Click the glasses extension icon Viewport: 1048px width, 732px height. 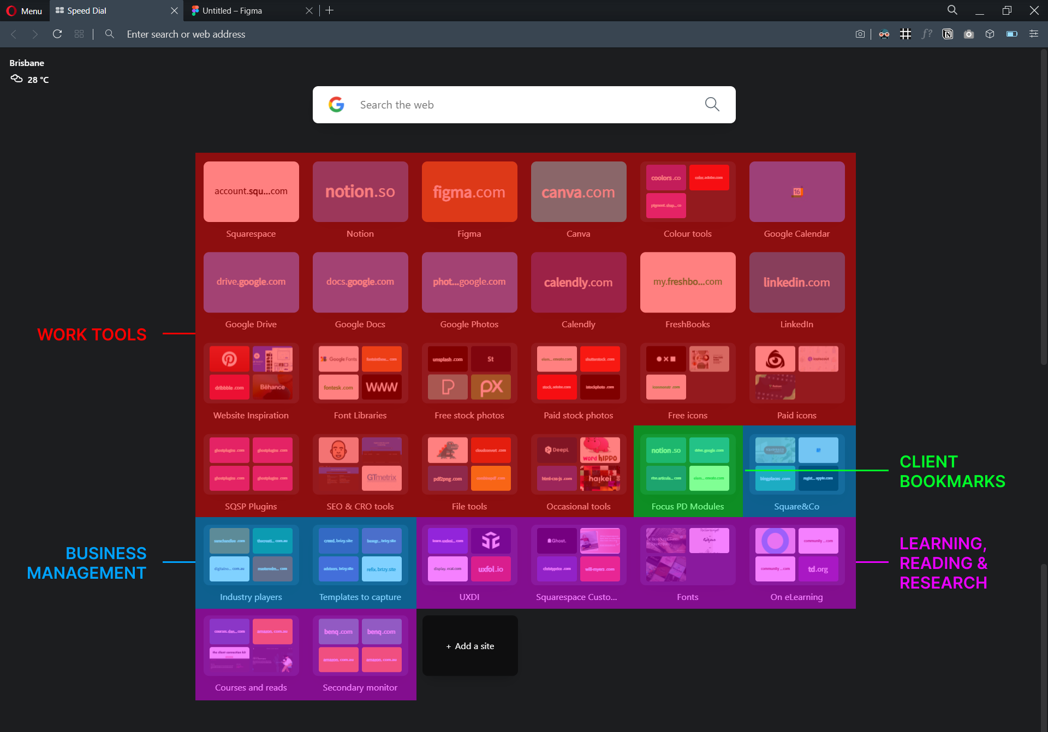pos(884,34)
